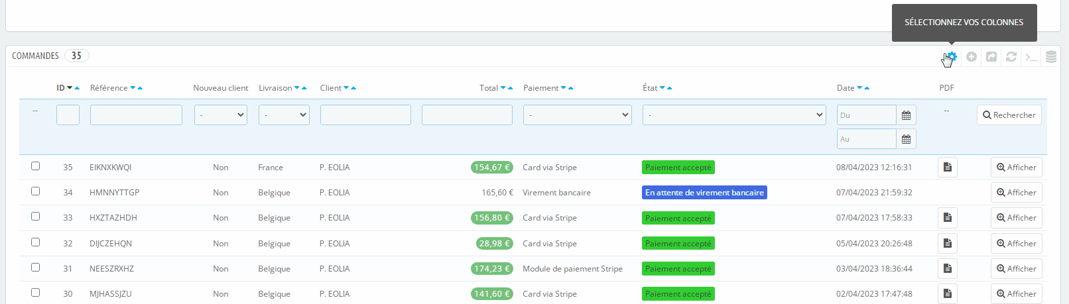Click Afficher for order HXZTAZHDH

click(x=1017, y=218)
